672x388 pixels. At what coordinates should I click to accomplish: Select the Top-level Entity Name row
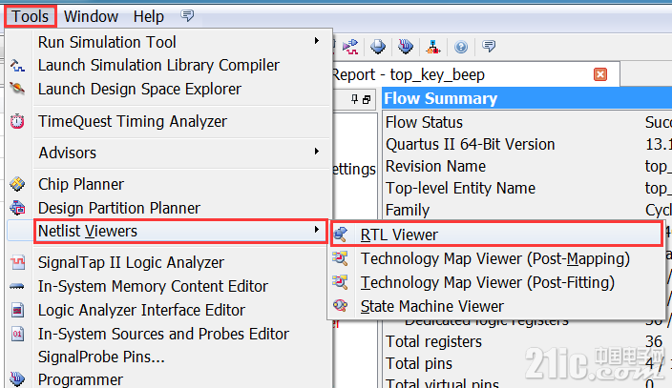coord(528,188)
